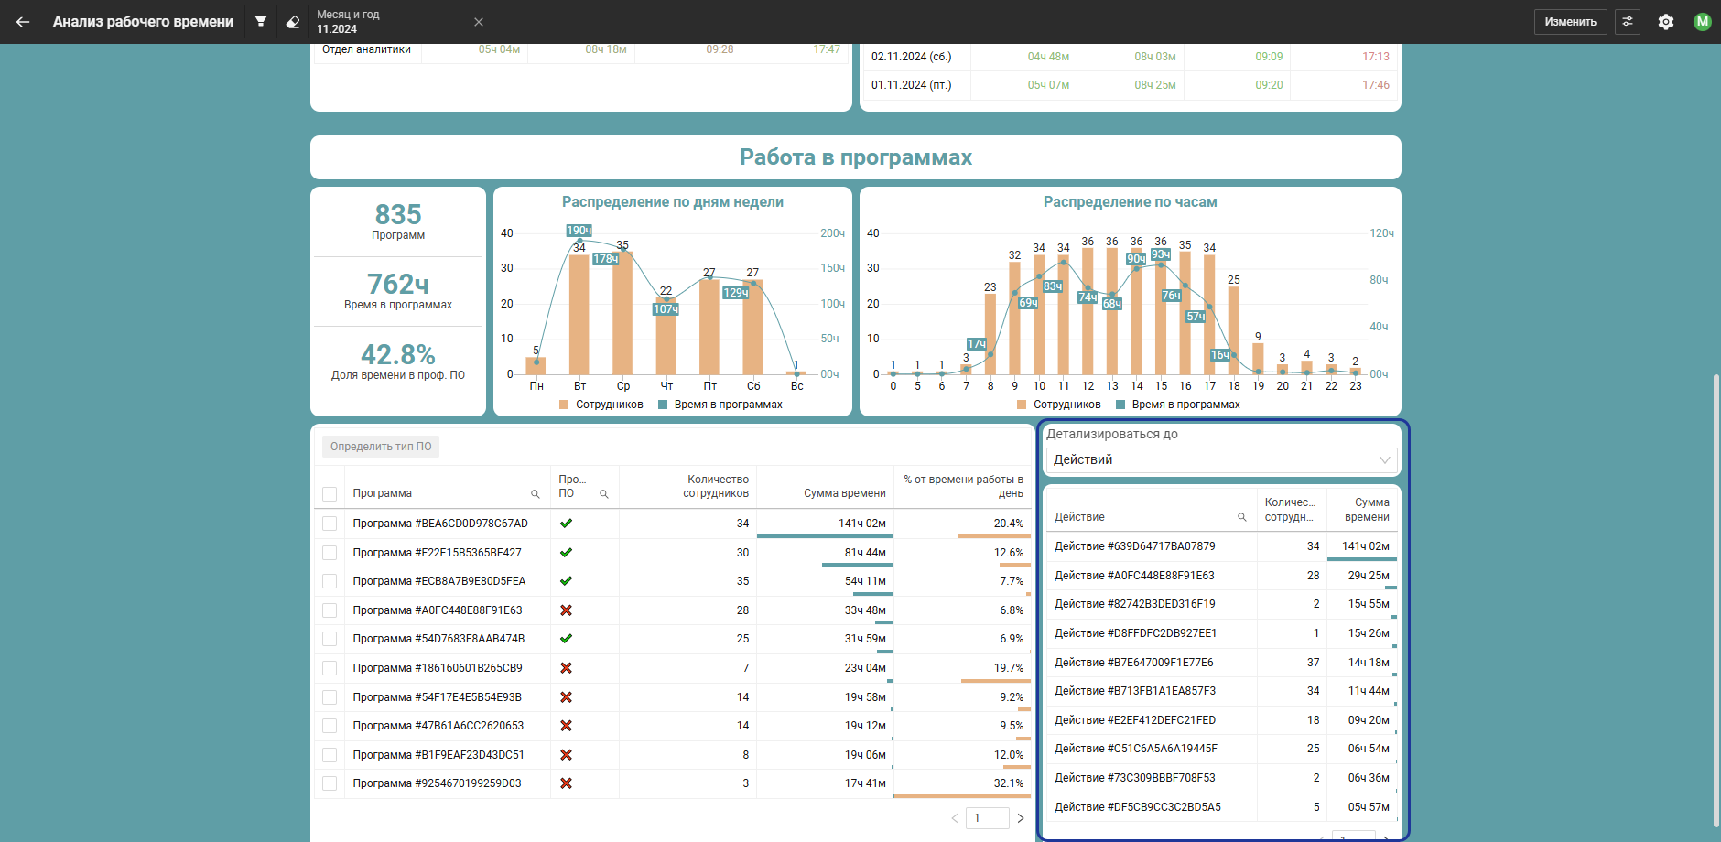Screen dimensions: 1721x842
Task: Toggle Время в программах legend in hourly chart
Action: [x=1178, y=405]
